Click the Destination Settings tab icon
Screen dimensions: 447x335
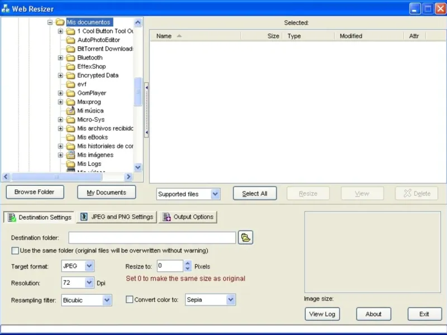coord(12,217)
